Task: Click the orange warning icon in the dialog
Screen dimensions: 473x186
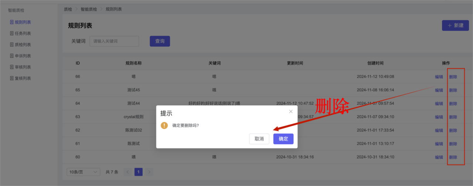Action: (164, 126)
